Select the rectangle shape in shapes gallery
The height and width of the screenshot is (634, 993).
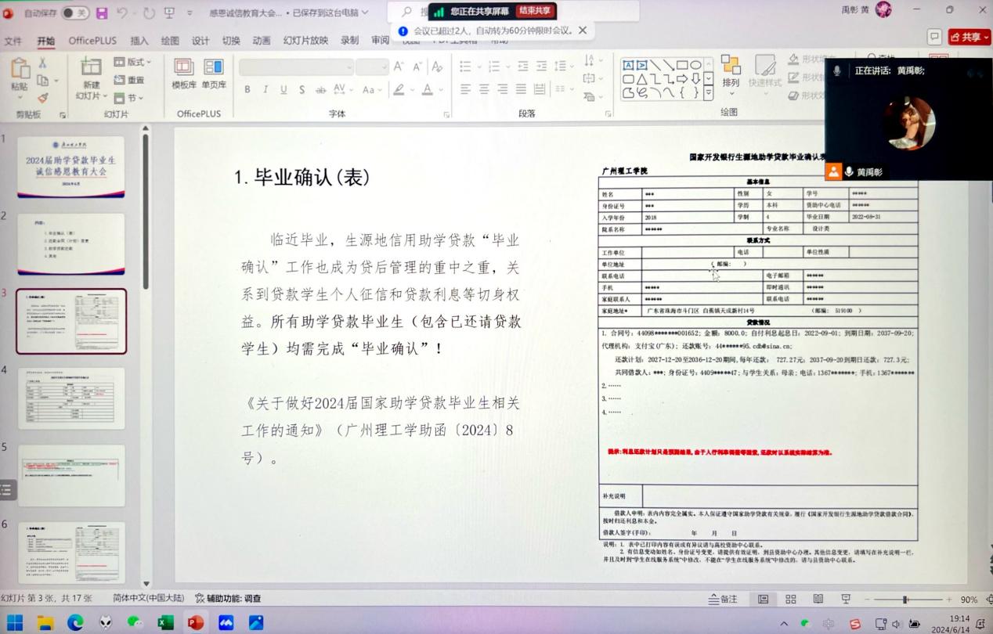click(682, 65)
